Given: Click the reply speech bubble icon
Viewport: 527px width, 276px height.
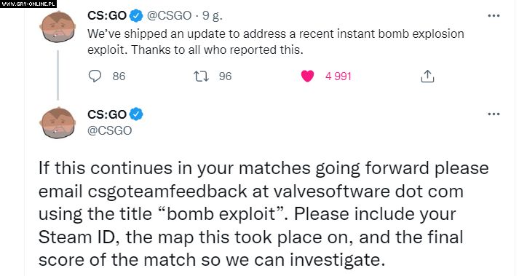Looking at the screenshot, I should pyautogui.click(x=95, y=76).
